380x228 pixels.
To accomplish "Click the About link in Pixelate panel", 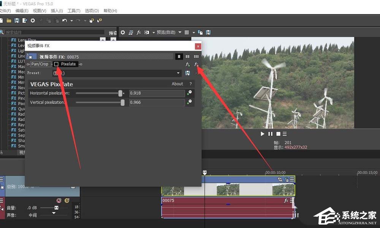I will click(x=177, y=84).
